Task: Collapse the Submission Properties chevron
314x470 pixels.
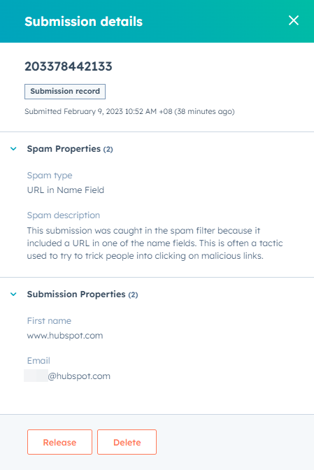Action: (x=13, y=294)
